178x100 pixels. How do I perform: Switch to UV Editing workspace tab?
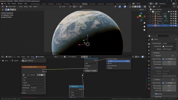point(67,4)
